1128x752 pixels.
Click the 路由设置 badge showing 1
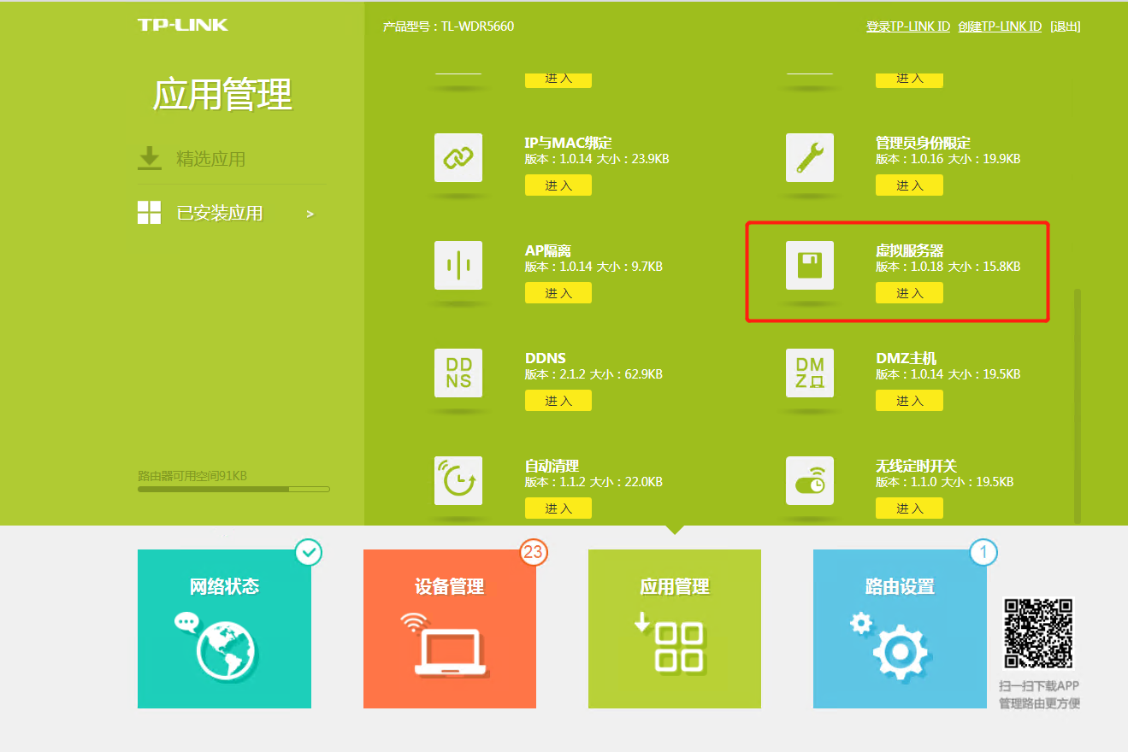[983, 552]
